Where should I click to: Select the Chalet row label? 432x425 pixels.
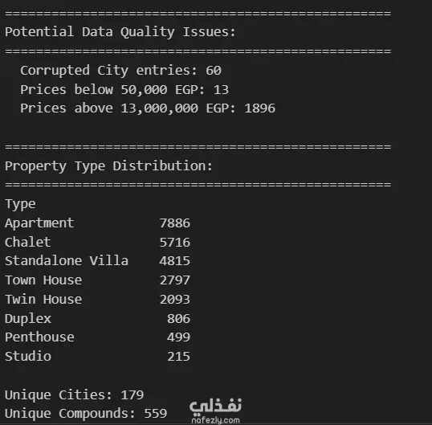pyautogui.click(x=28, y=243)
